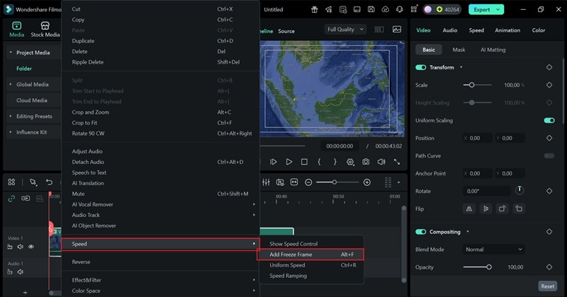Lock the Audio 1 track

click(10, 272)
